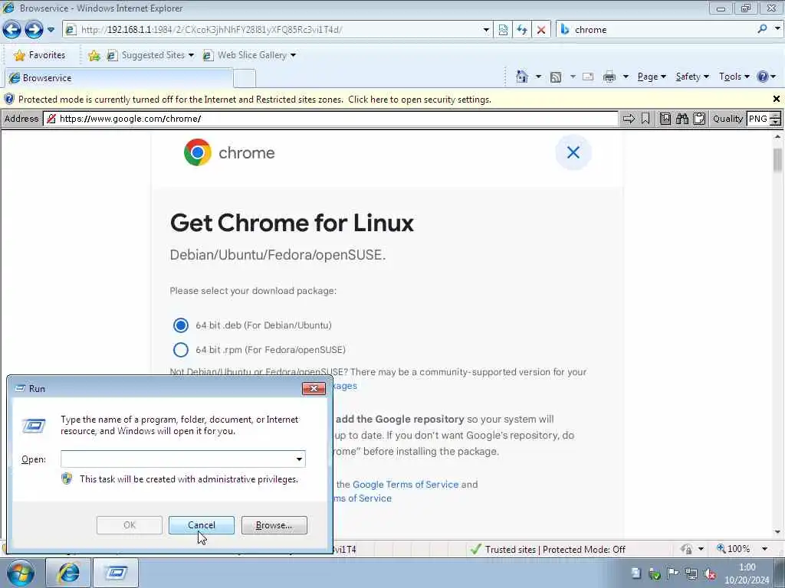This screenshot has height=588, width=785.
Task: Click the clipboard icon beside Quality
Action: pyautogui.click(x=699, y=119)
